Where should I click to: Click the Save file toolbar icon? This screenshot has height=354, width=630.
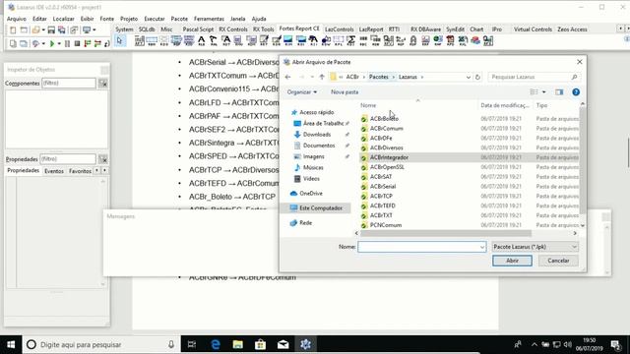[x=51, y=30]
